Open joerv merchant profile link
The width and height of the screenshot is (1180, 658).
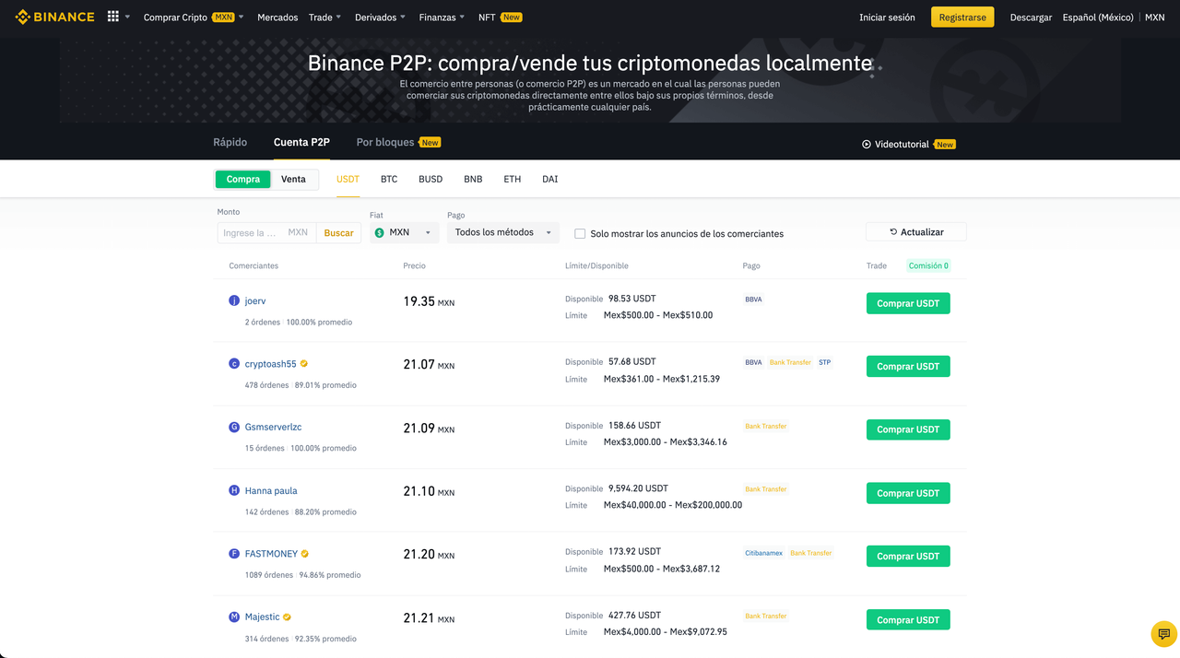255,300
